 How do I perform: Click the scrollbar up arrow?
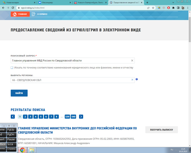pyautogui.click(x=190, y=12)
